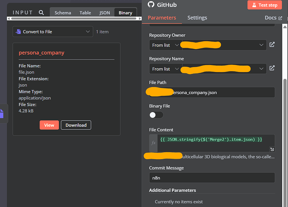Click the GitHub logo in node header

[x=152, y=5]
